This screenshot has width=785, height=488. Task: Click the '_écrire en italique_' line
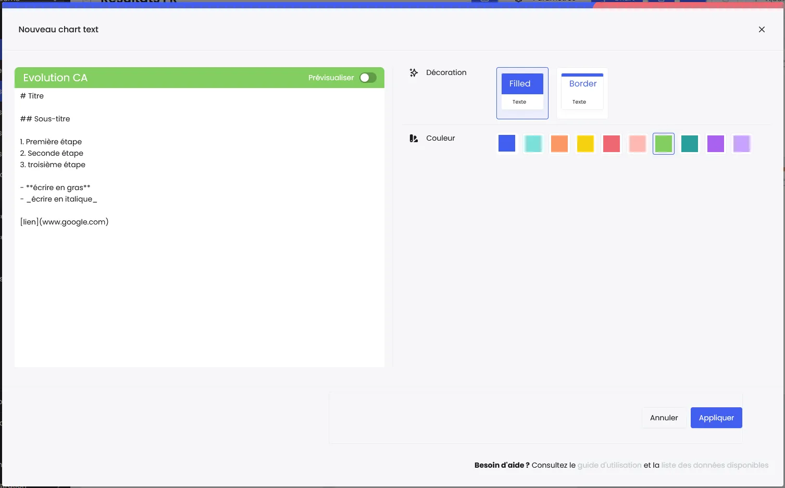pyautogui.click(x=58, y=199)
